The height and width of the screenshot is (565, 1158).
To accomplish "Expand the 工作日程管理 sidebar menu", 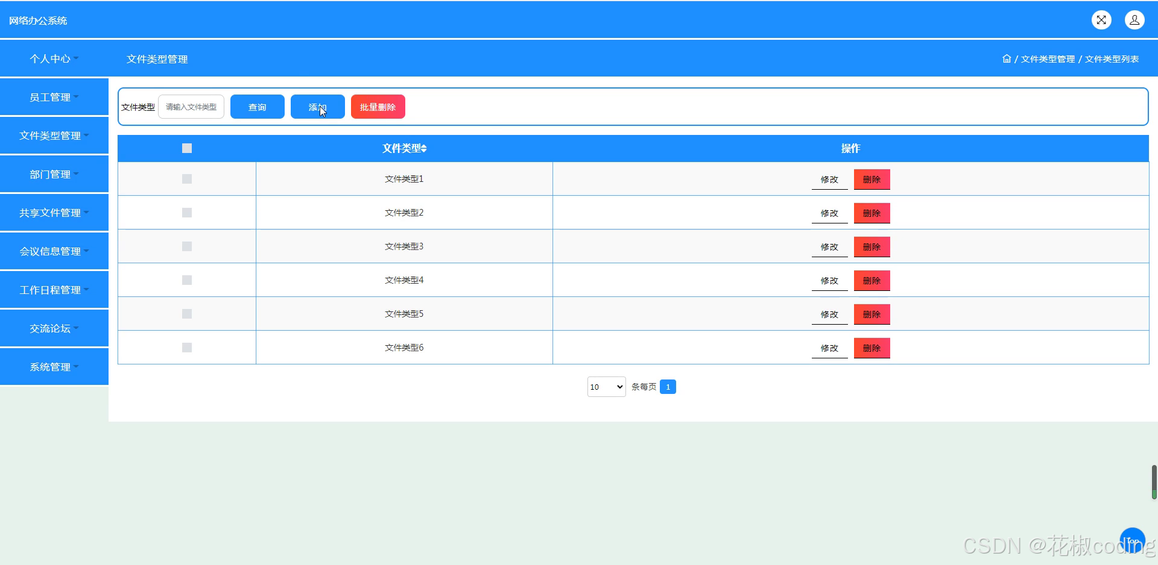I will 54,290.
